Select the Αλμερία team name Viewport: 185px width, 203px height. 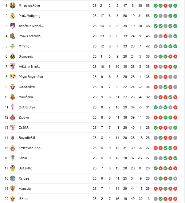(x=25, y=189)
